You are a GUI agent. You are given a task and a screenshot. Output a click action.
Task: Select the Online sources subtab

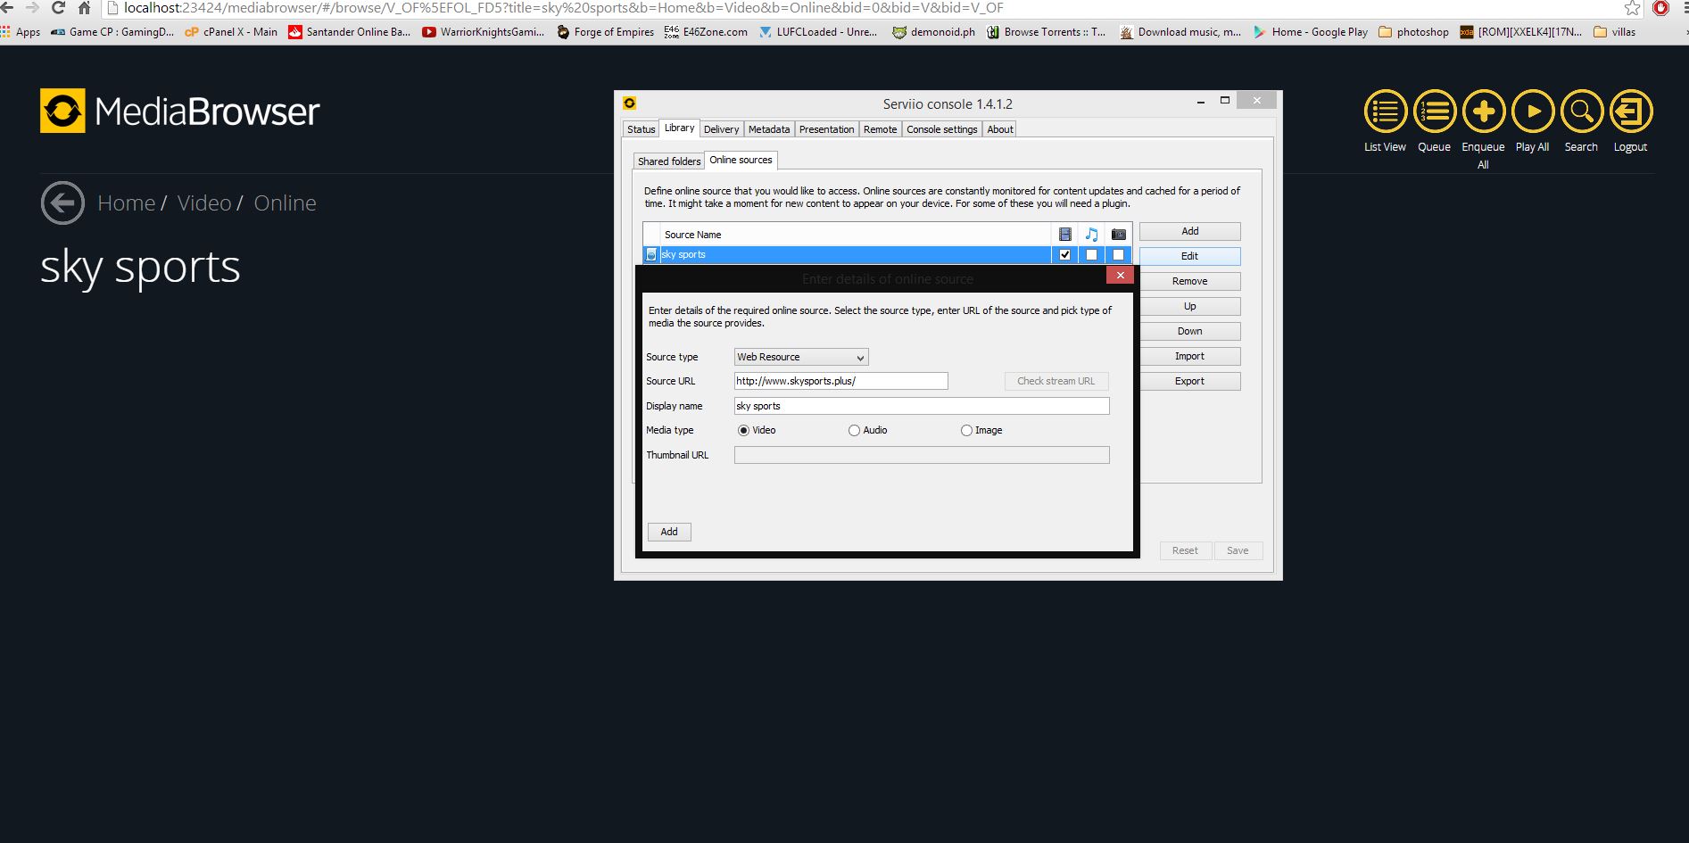coord(741,161)
